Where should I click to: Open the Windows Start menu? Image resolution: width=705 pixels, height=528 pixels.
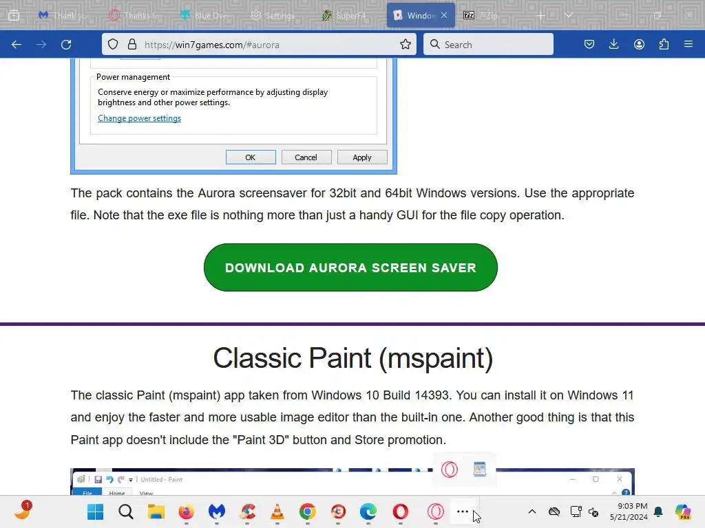tap(95, 511)
